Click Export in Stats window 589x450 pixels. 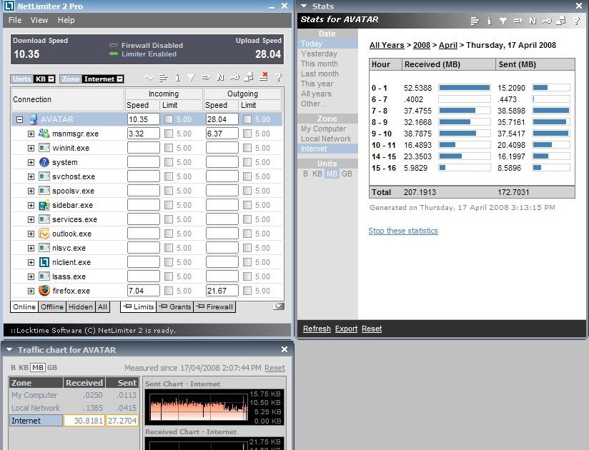pos(346,329)
